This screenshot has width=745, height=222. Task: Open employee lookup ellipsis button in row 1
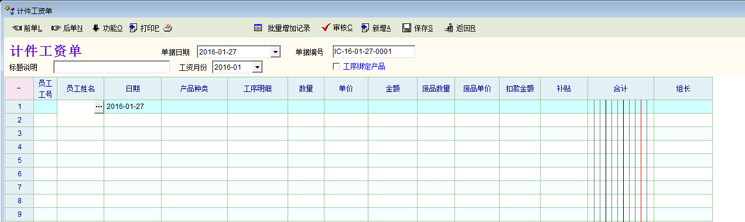(x=99, y=107)
